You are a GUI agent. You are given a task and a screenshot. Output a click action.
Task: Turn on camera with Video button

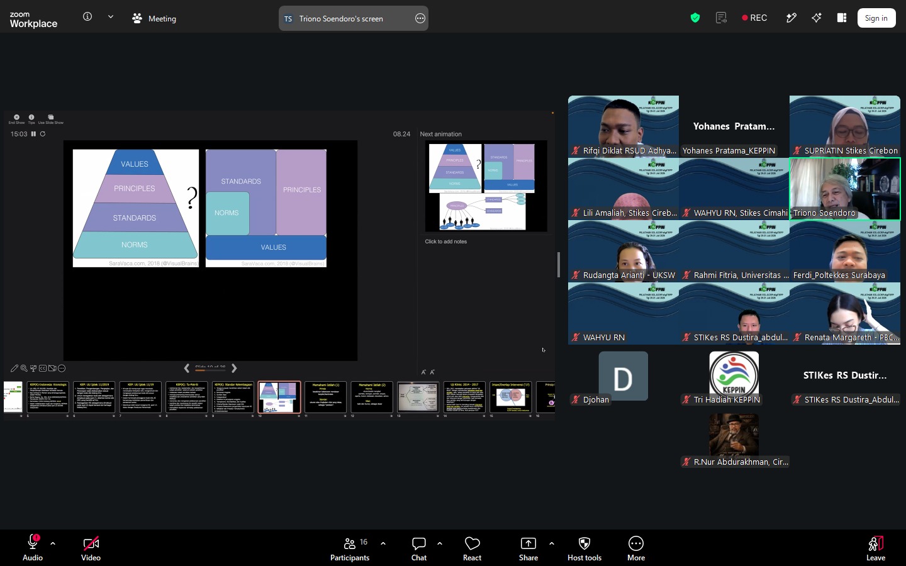click(91, 548)
